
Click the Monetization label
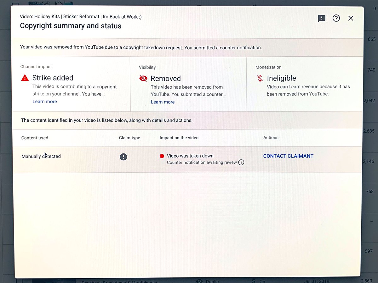point(268,67)
